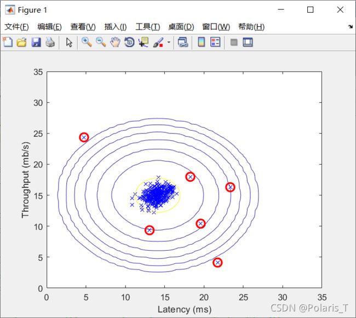Click the circled outlier near latency 20, throughput 10
Image resolution: width=356 pixels, height=318 pixels.
pos(200,224)
